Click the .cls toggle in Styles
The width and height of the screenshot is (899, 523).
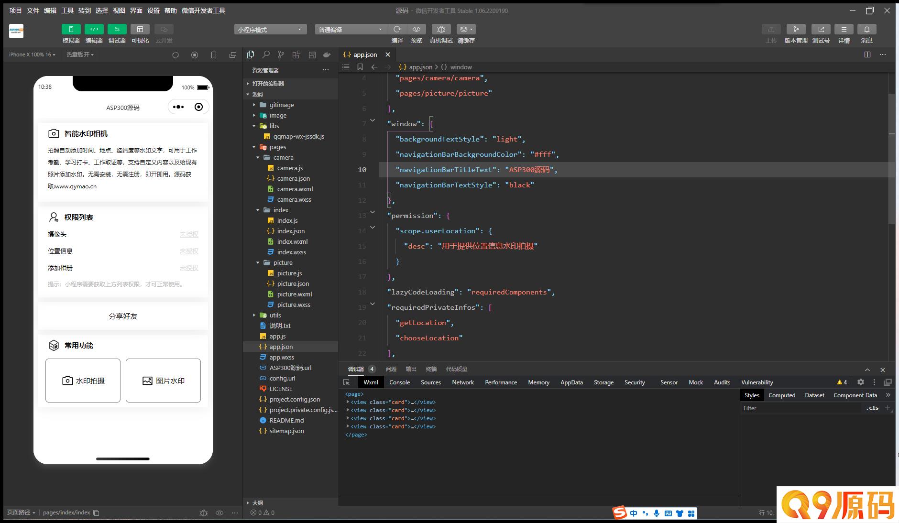point(873,408)
